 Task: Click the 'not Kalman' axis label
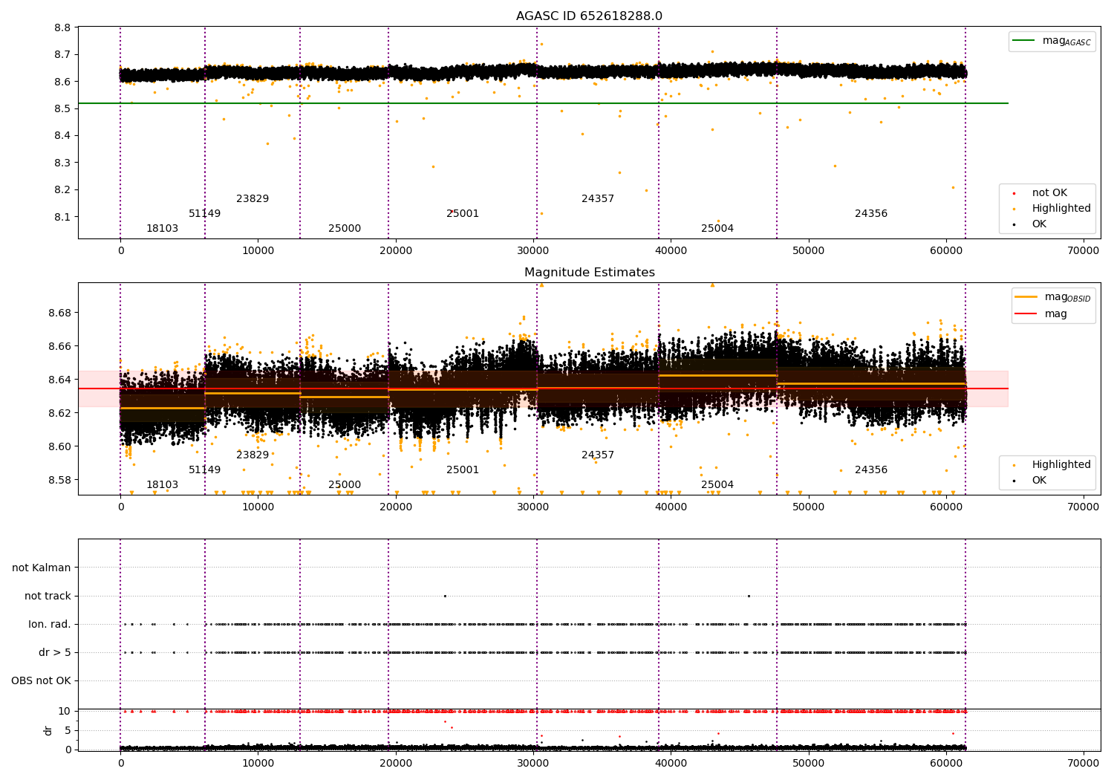coord(42,568)
